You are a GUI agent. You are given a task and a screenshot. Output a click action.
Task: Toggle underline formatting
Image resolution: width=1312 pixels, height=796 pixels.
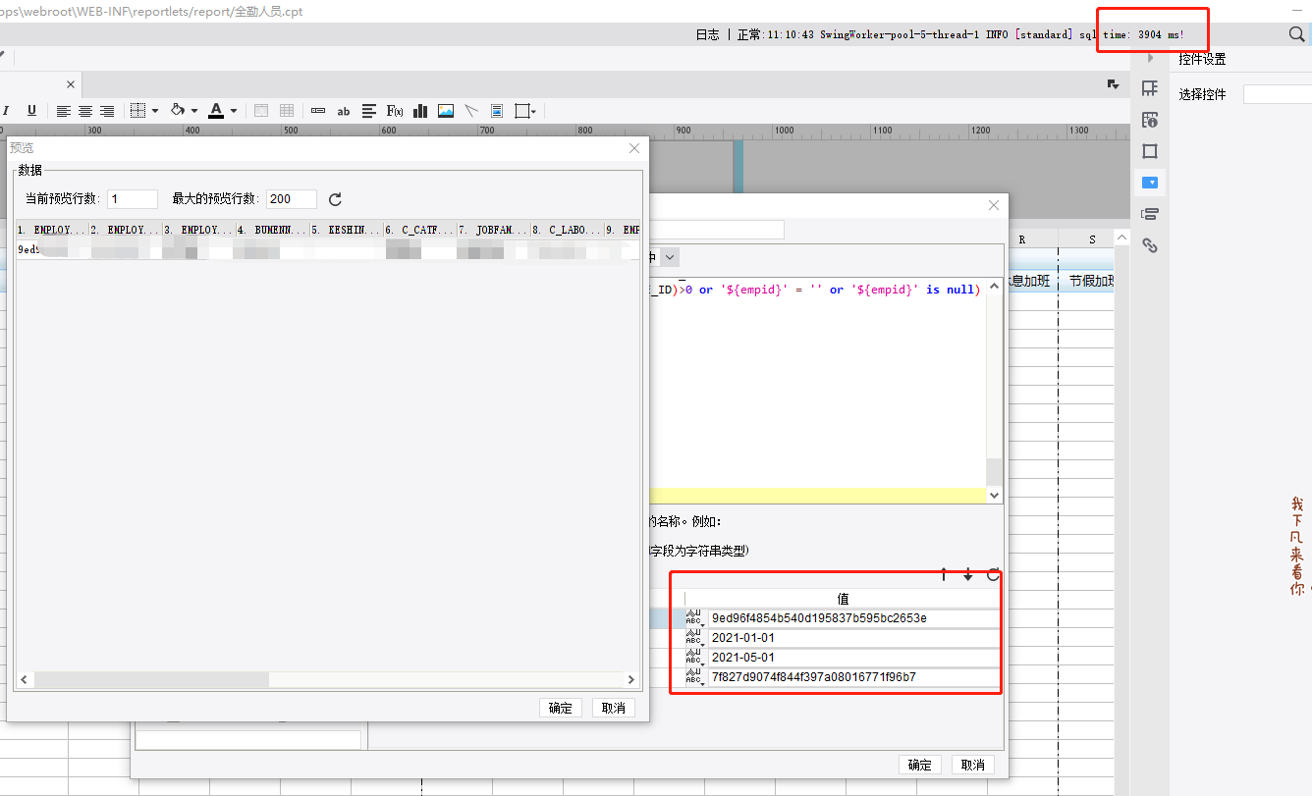click(31, 111)
